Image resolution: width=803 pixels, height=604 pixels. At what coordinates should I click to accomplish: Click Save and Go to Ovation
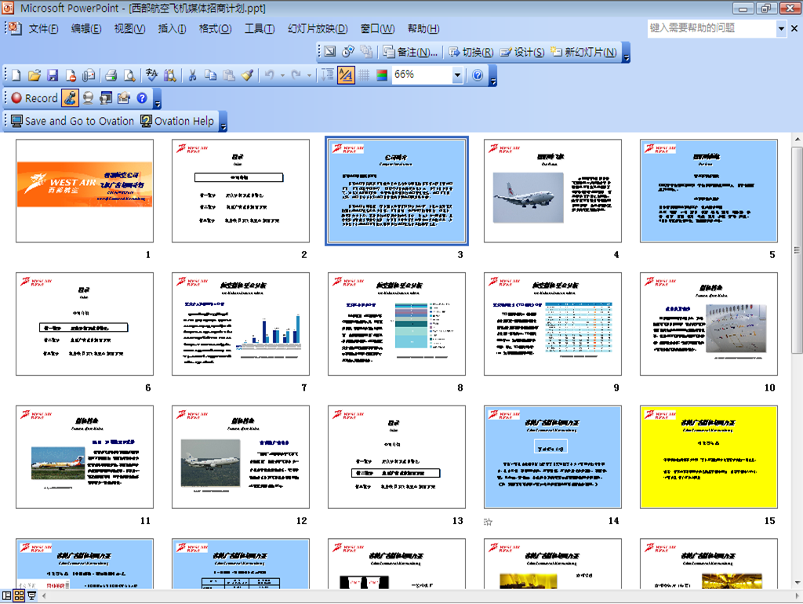(72, 121)
